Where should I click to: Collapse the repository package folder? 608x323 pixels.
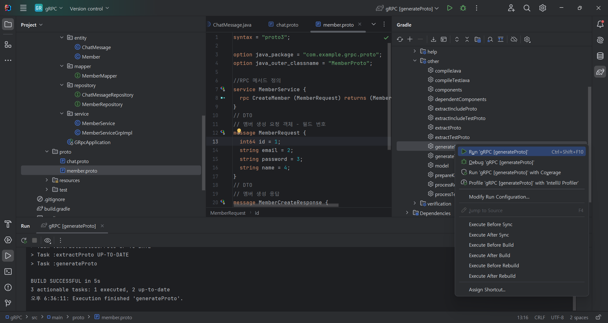(x=62, y=85)
